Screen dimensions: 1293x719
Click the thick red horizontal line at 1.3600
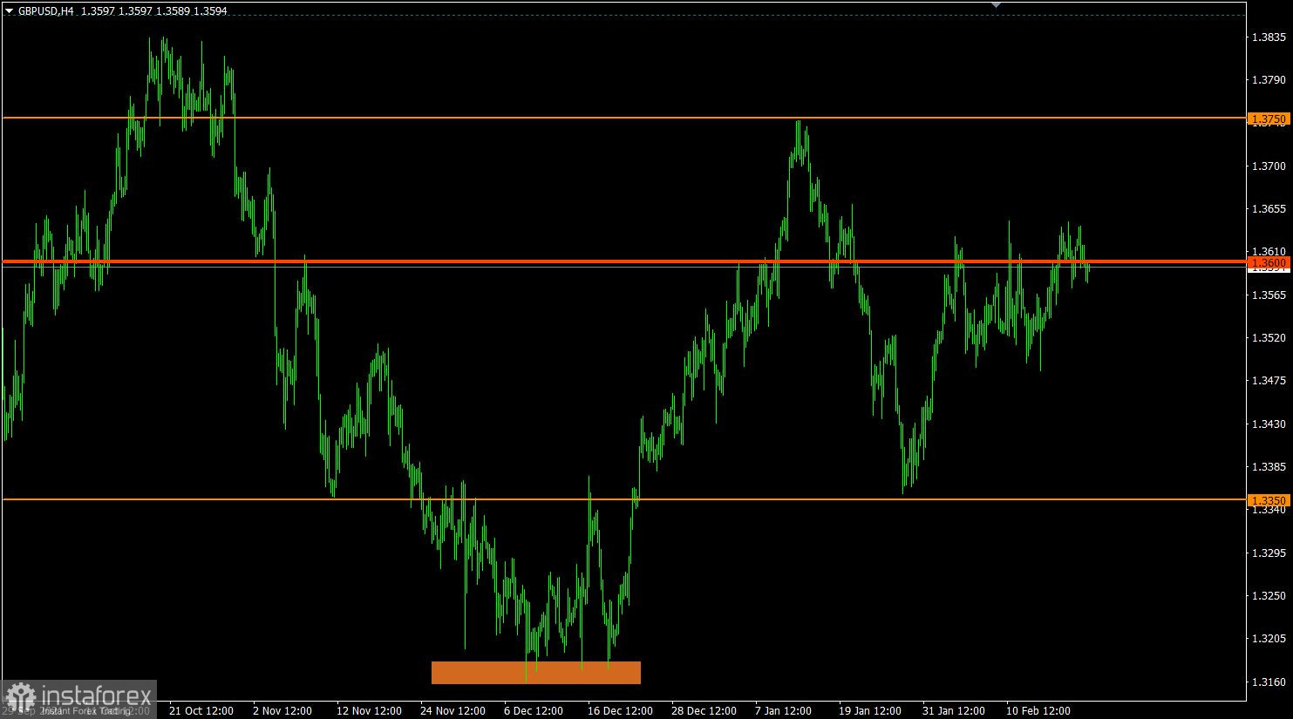623,261
